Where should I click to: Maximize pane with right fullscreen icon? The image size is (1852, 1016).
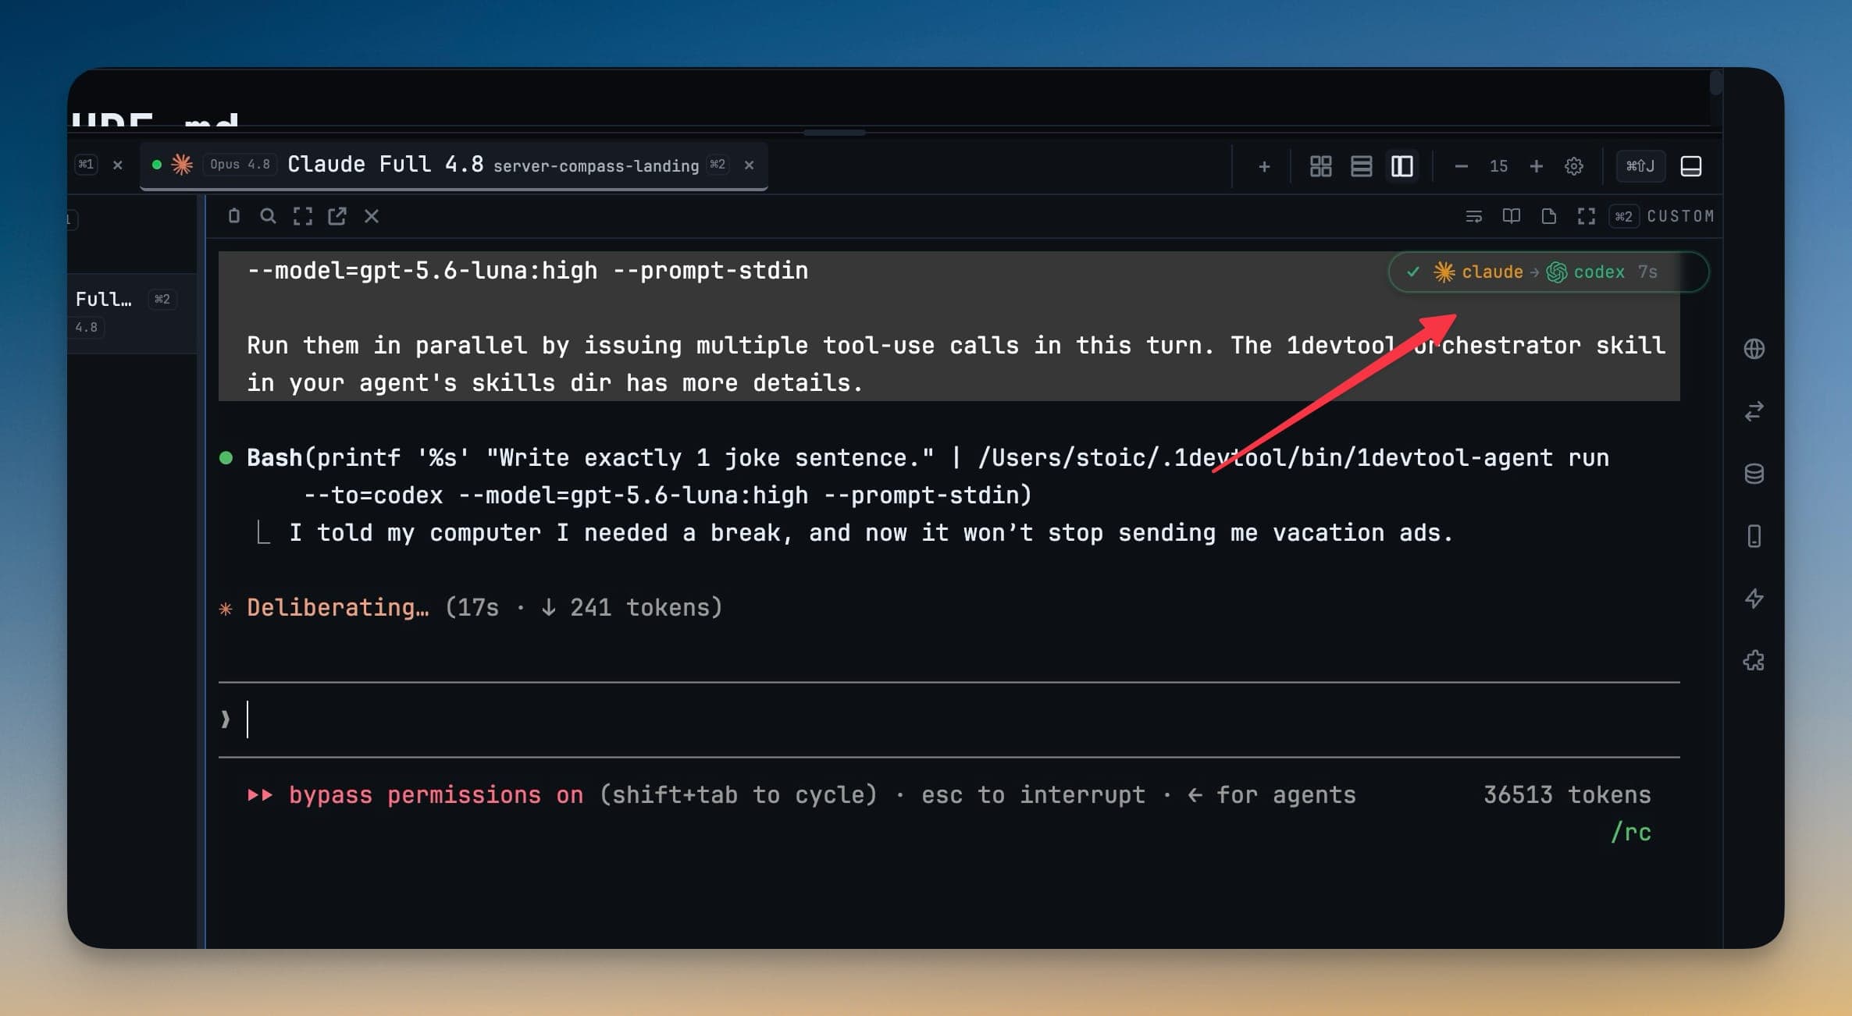coord(1586,216)
